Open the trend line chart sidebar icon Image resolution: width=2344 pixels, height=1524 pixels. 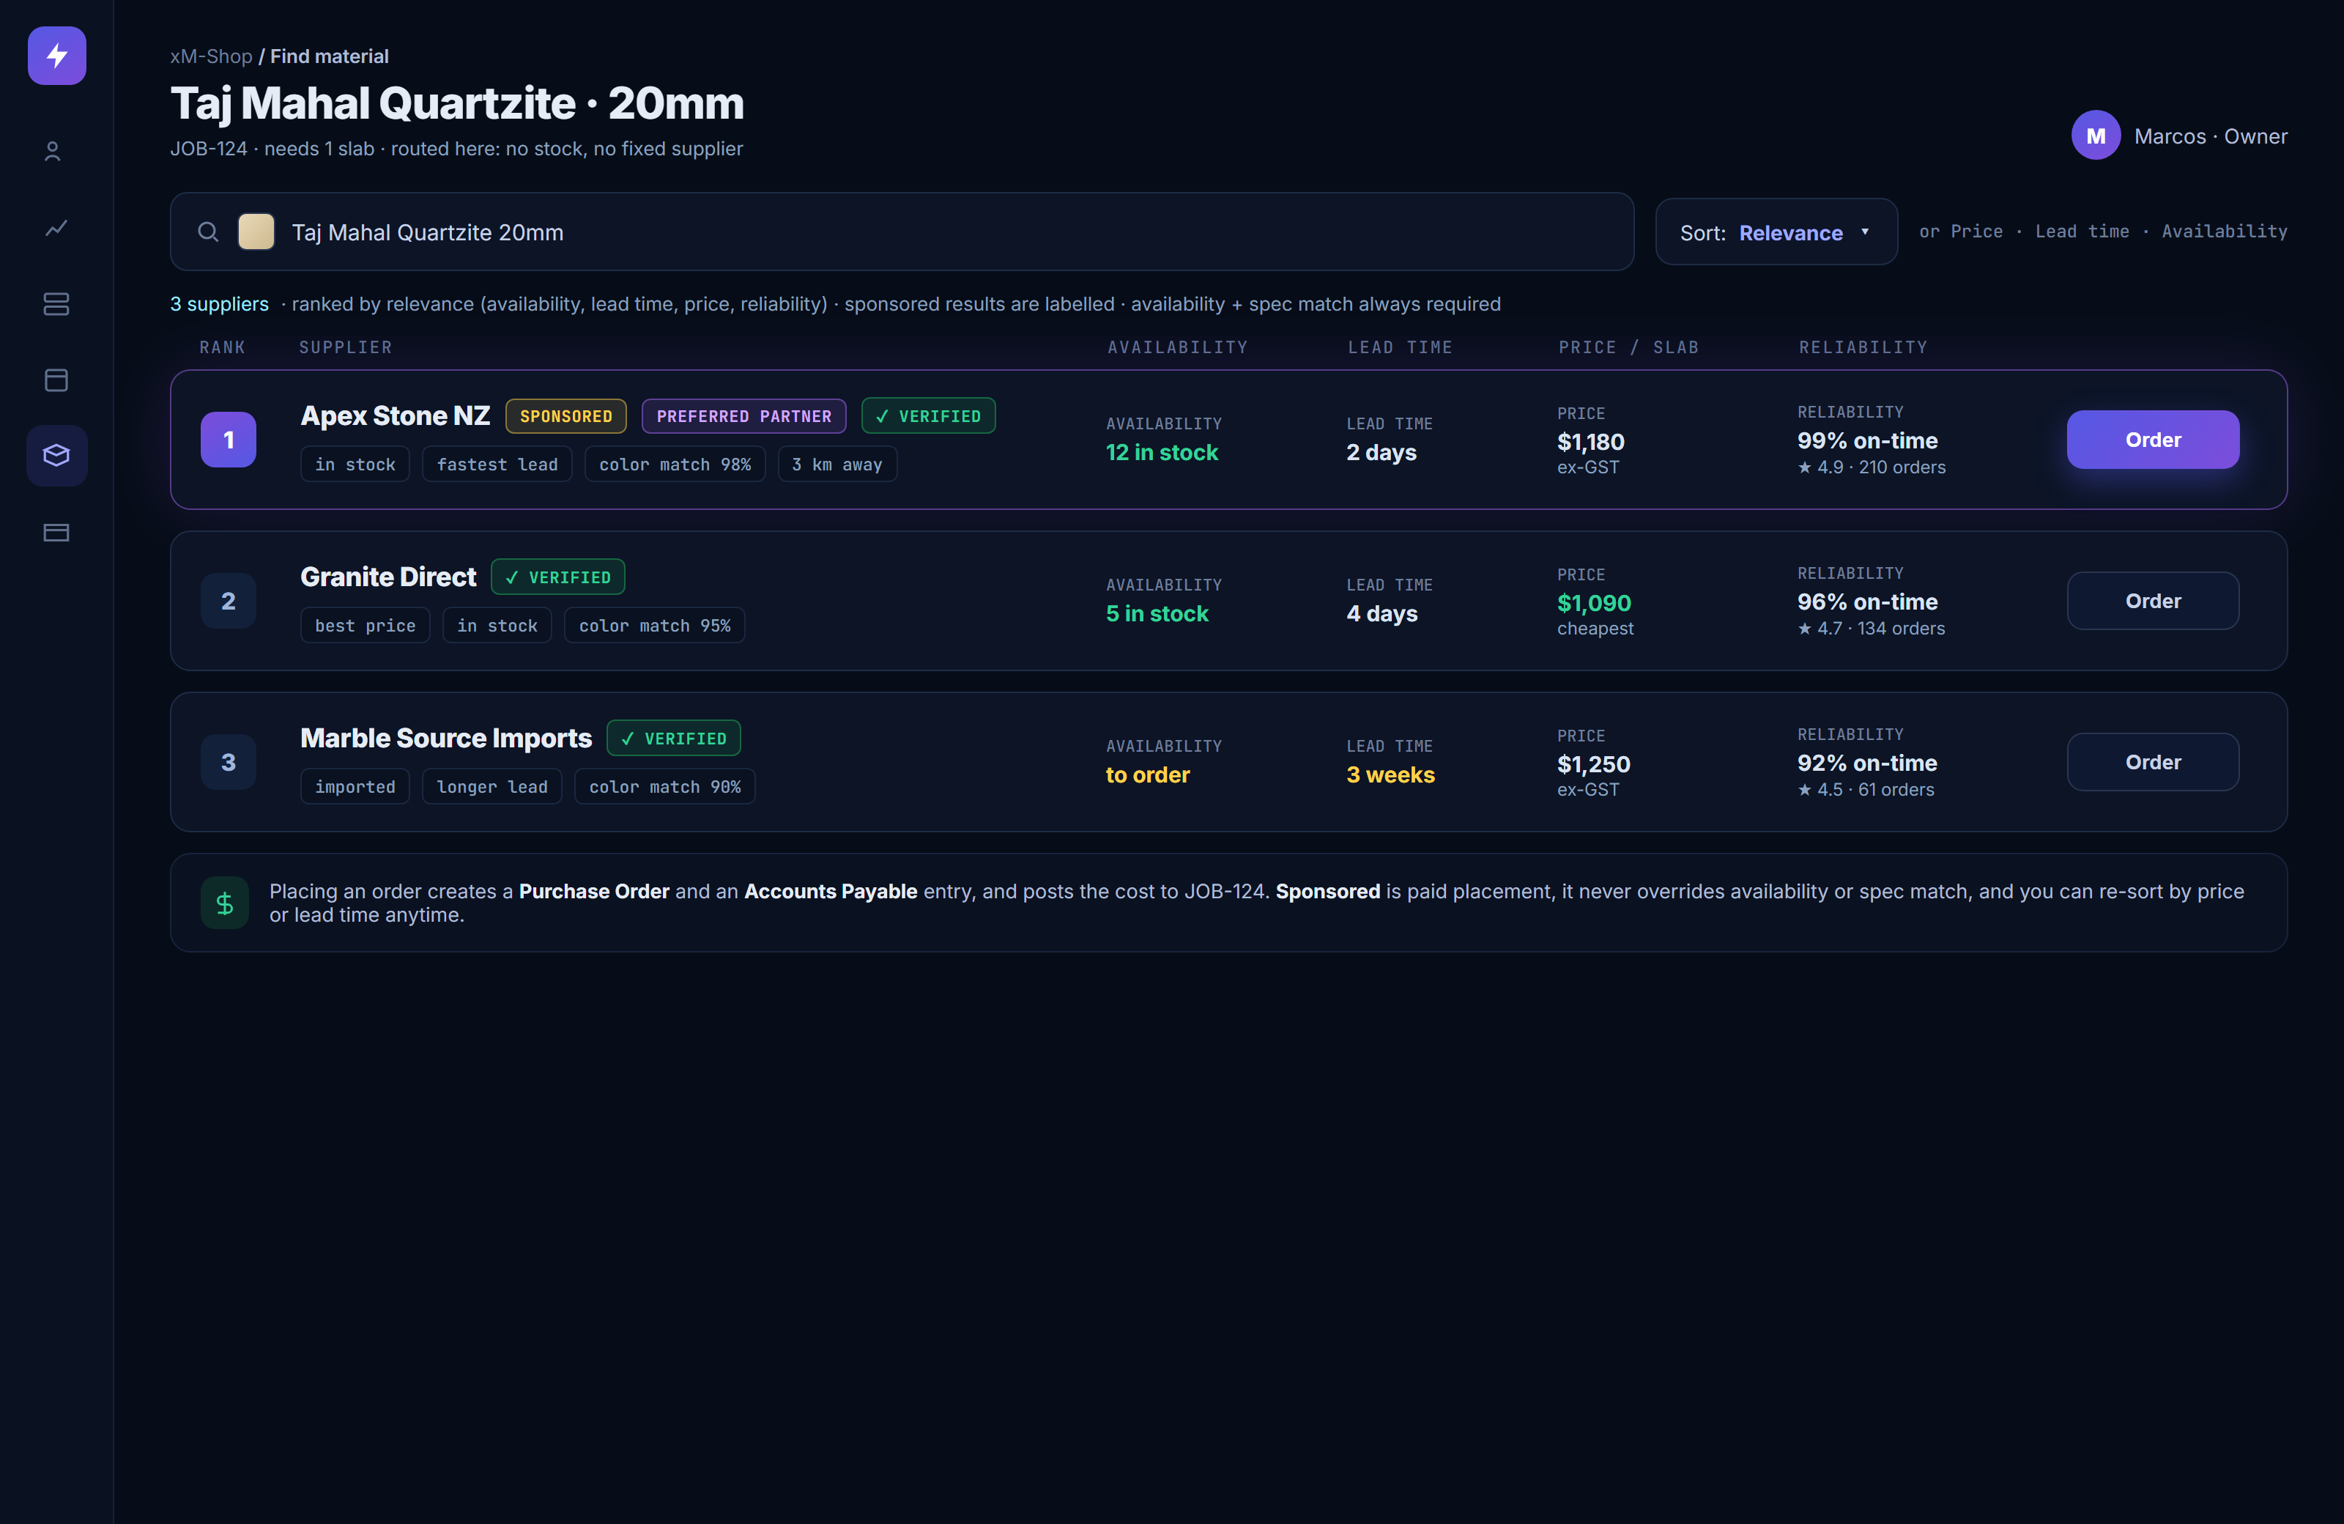56,228
